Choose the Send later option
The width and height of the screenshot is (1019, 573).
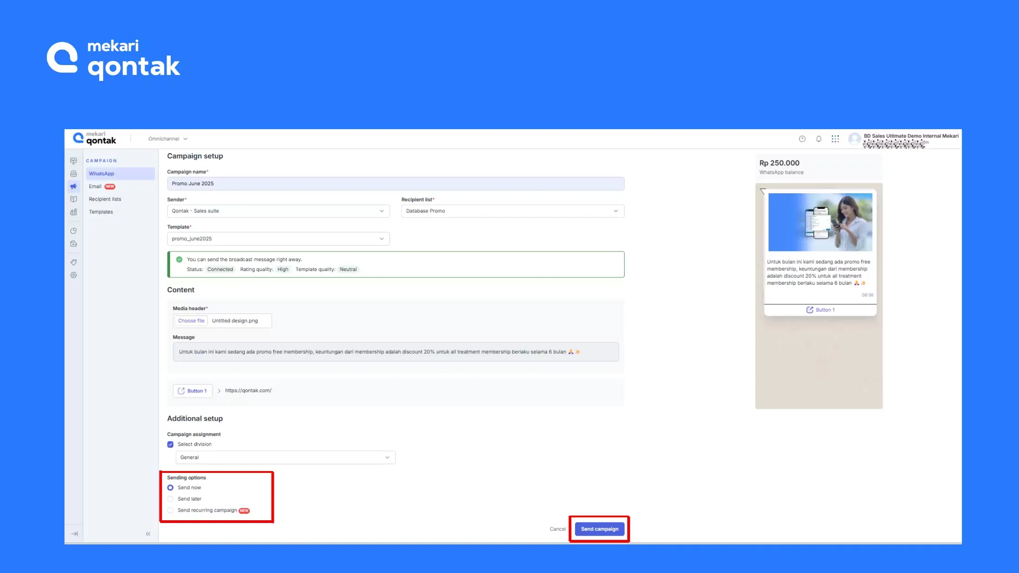coord(171,499)
